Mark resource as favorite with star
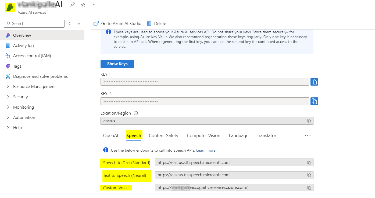 (x=83, y=5)
